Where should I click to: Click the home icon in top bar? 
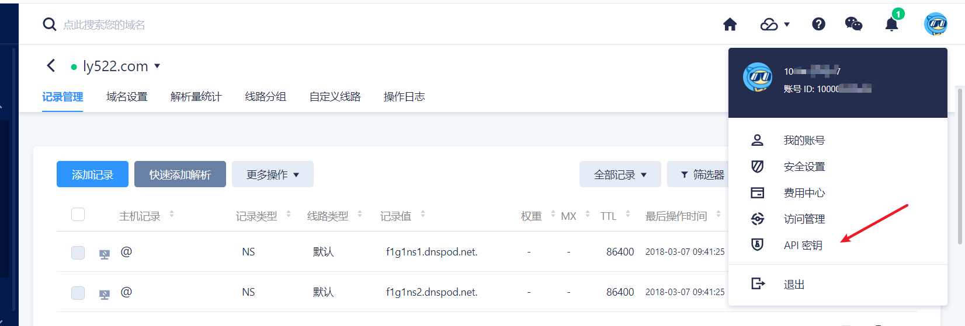point(730,24)
